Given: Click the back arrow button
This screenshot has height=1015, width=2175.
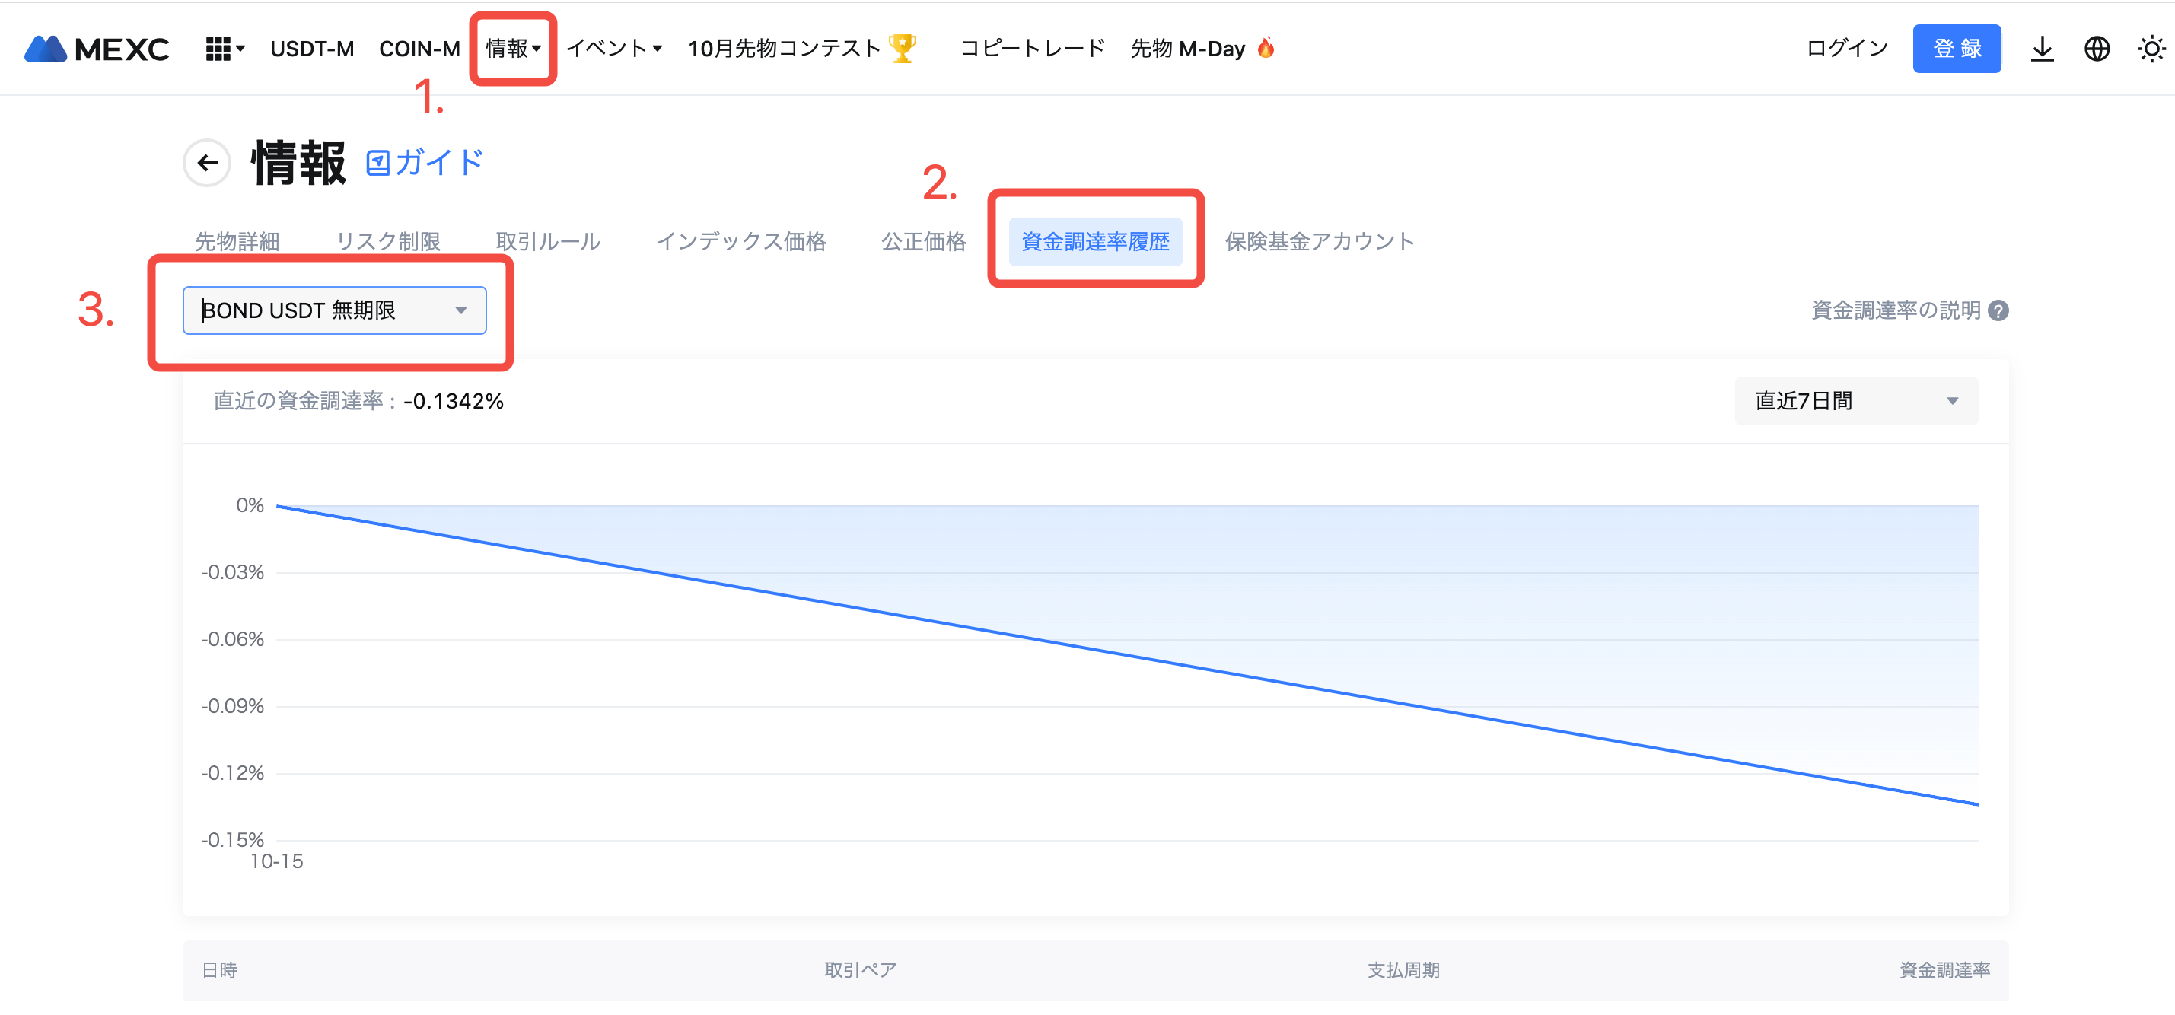Looking at the screenshot, I should coord(207,162).
